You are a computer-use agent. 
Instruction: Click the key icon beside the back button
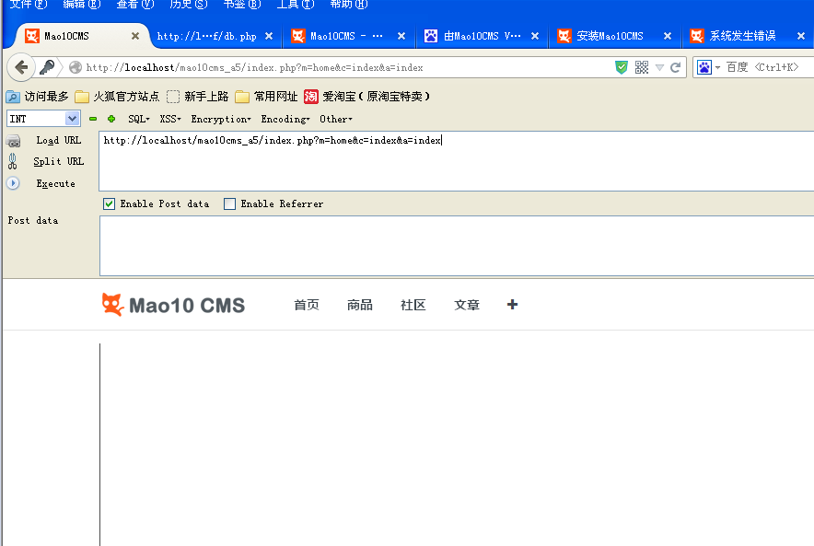(47, 67)
